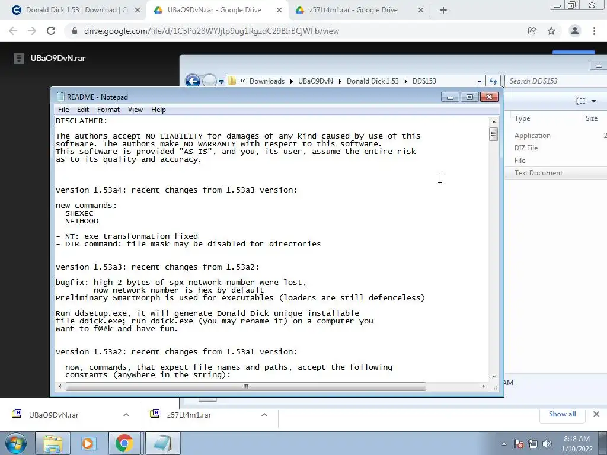607x455 pixels.
Task: Change Explorer view with the views icon
Action: click(x=580, y=101)
